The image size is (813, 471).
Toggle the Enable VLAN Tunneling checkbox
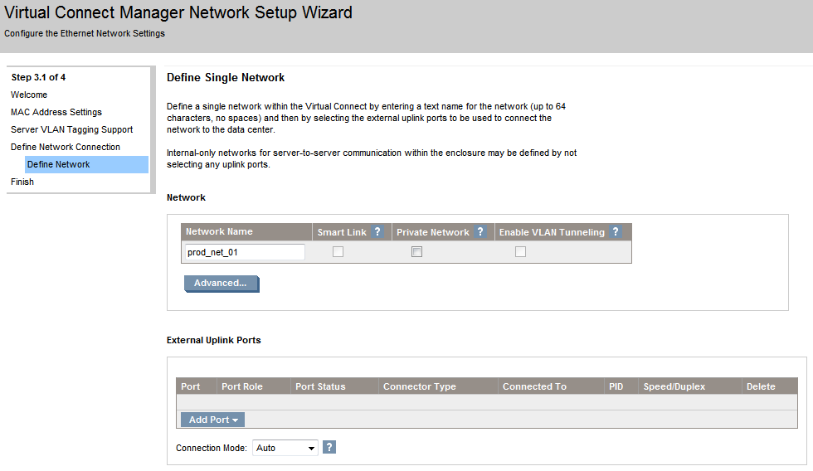click(x=520, y=252)
